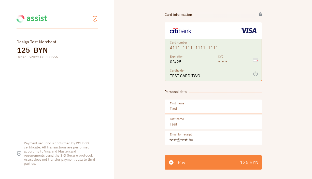Click the Design Test Merchant name

[x=36, y=42]
